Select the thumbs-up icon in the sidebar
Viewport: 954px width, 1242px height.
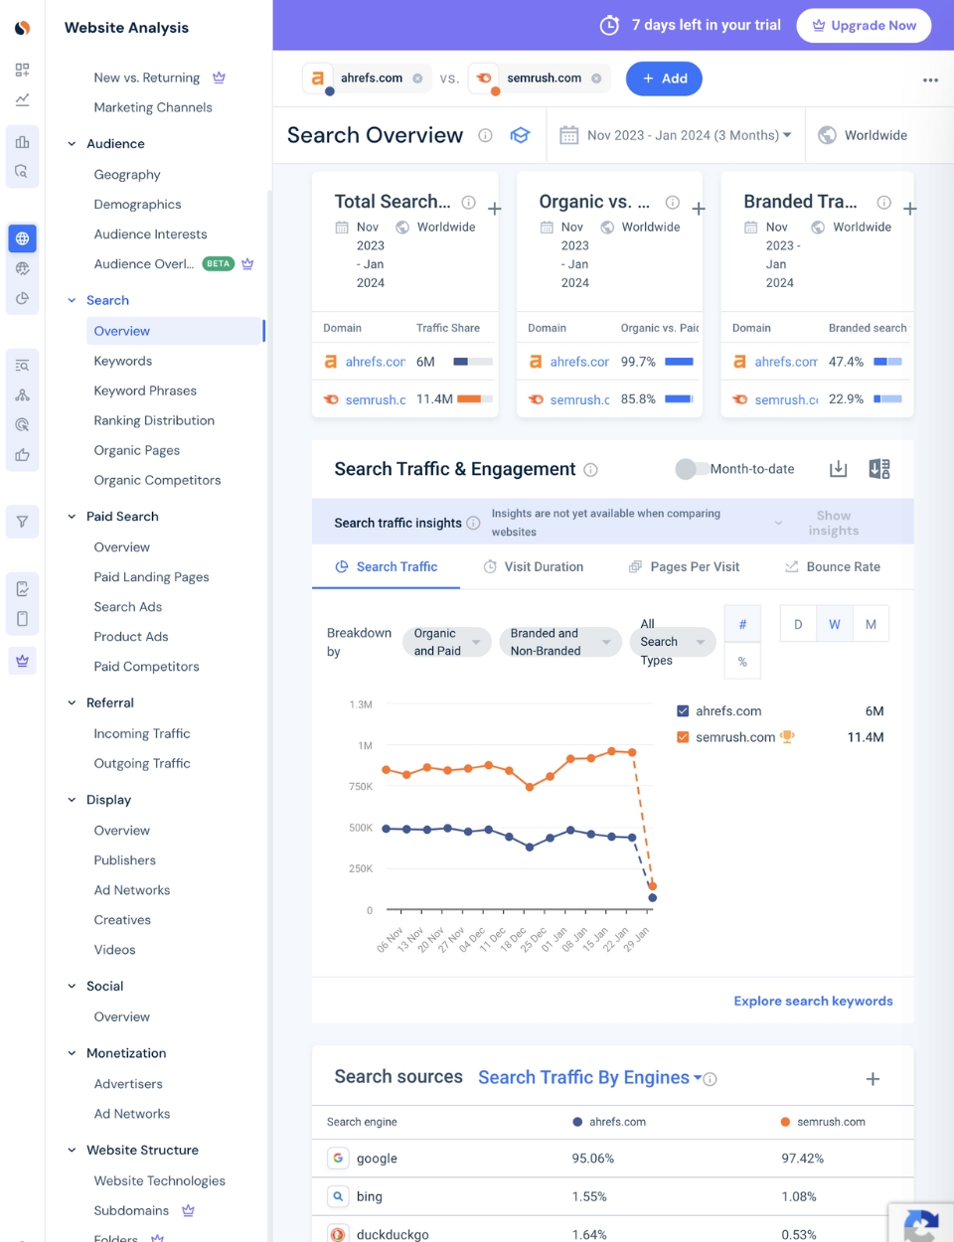[x=22, y=454]
